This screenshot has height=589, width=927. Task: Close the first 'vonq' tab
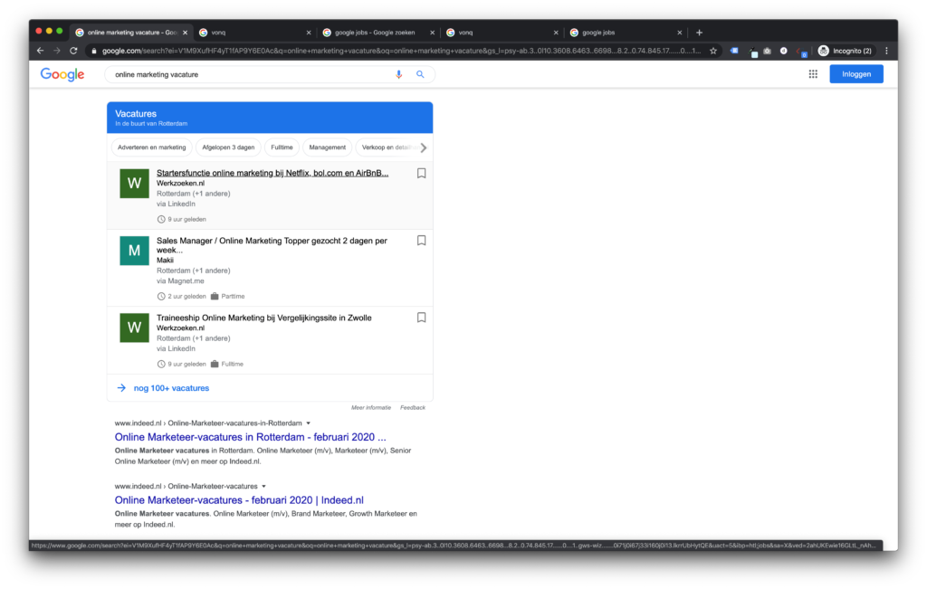click(x=309, y=33)
